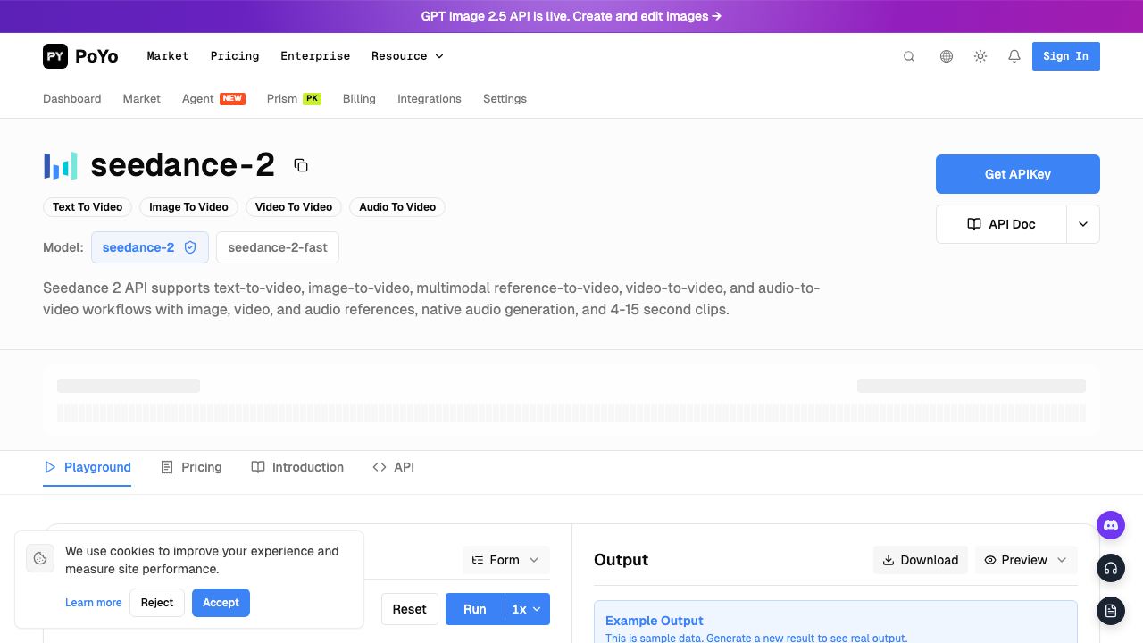Open the Enterprise navigation item
The width and height of the screenshot is (1143, 643).
(x=315, y=56)
